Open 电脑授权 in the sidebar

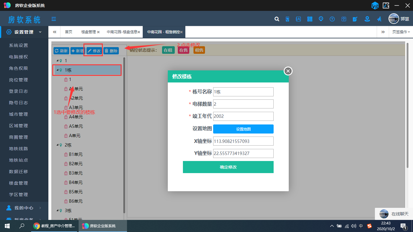(18, 57)
